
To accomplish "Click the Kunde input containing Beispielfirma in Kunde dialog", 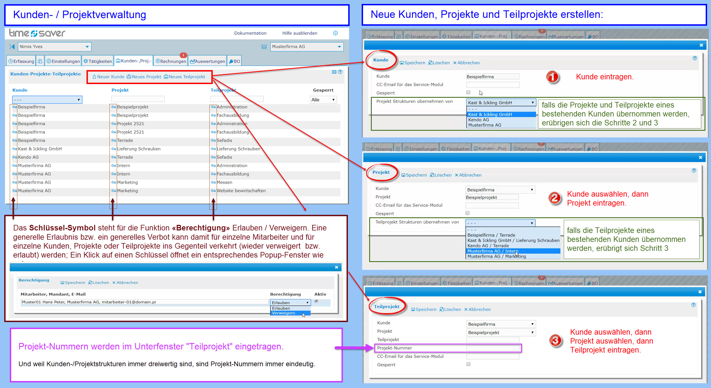I will [492, 77].
